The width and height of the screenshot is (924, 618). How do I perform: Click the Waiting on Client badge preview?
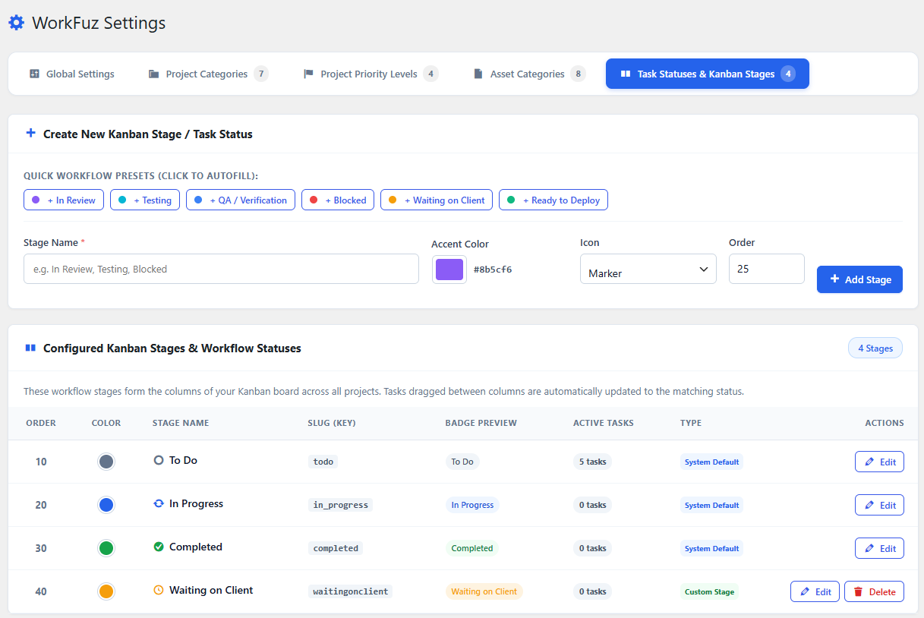click(x=484, y=591)
